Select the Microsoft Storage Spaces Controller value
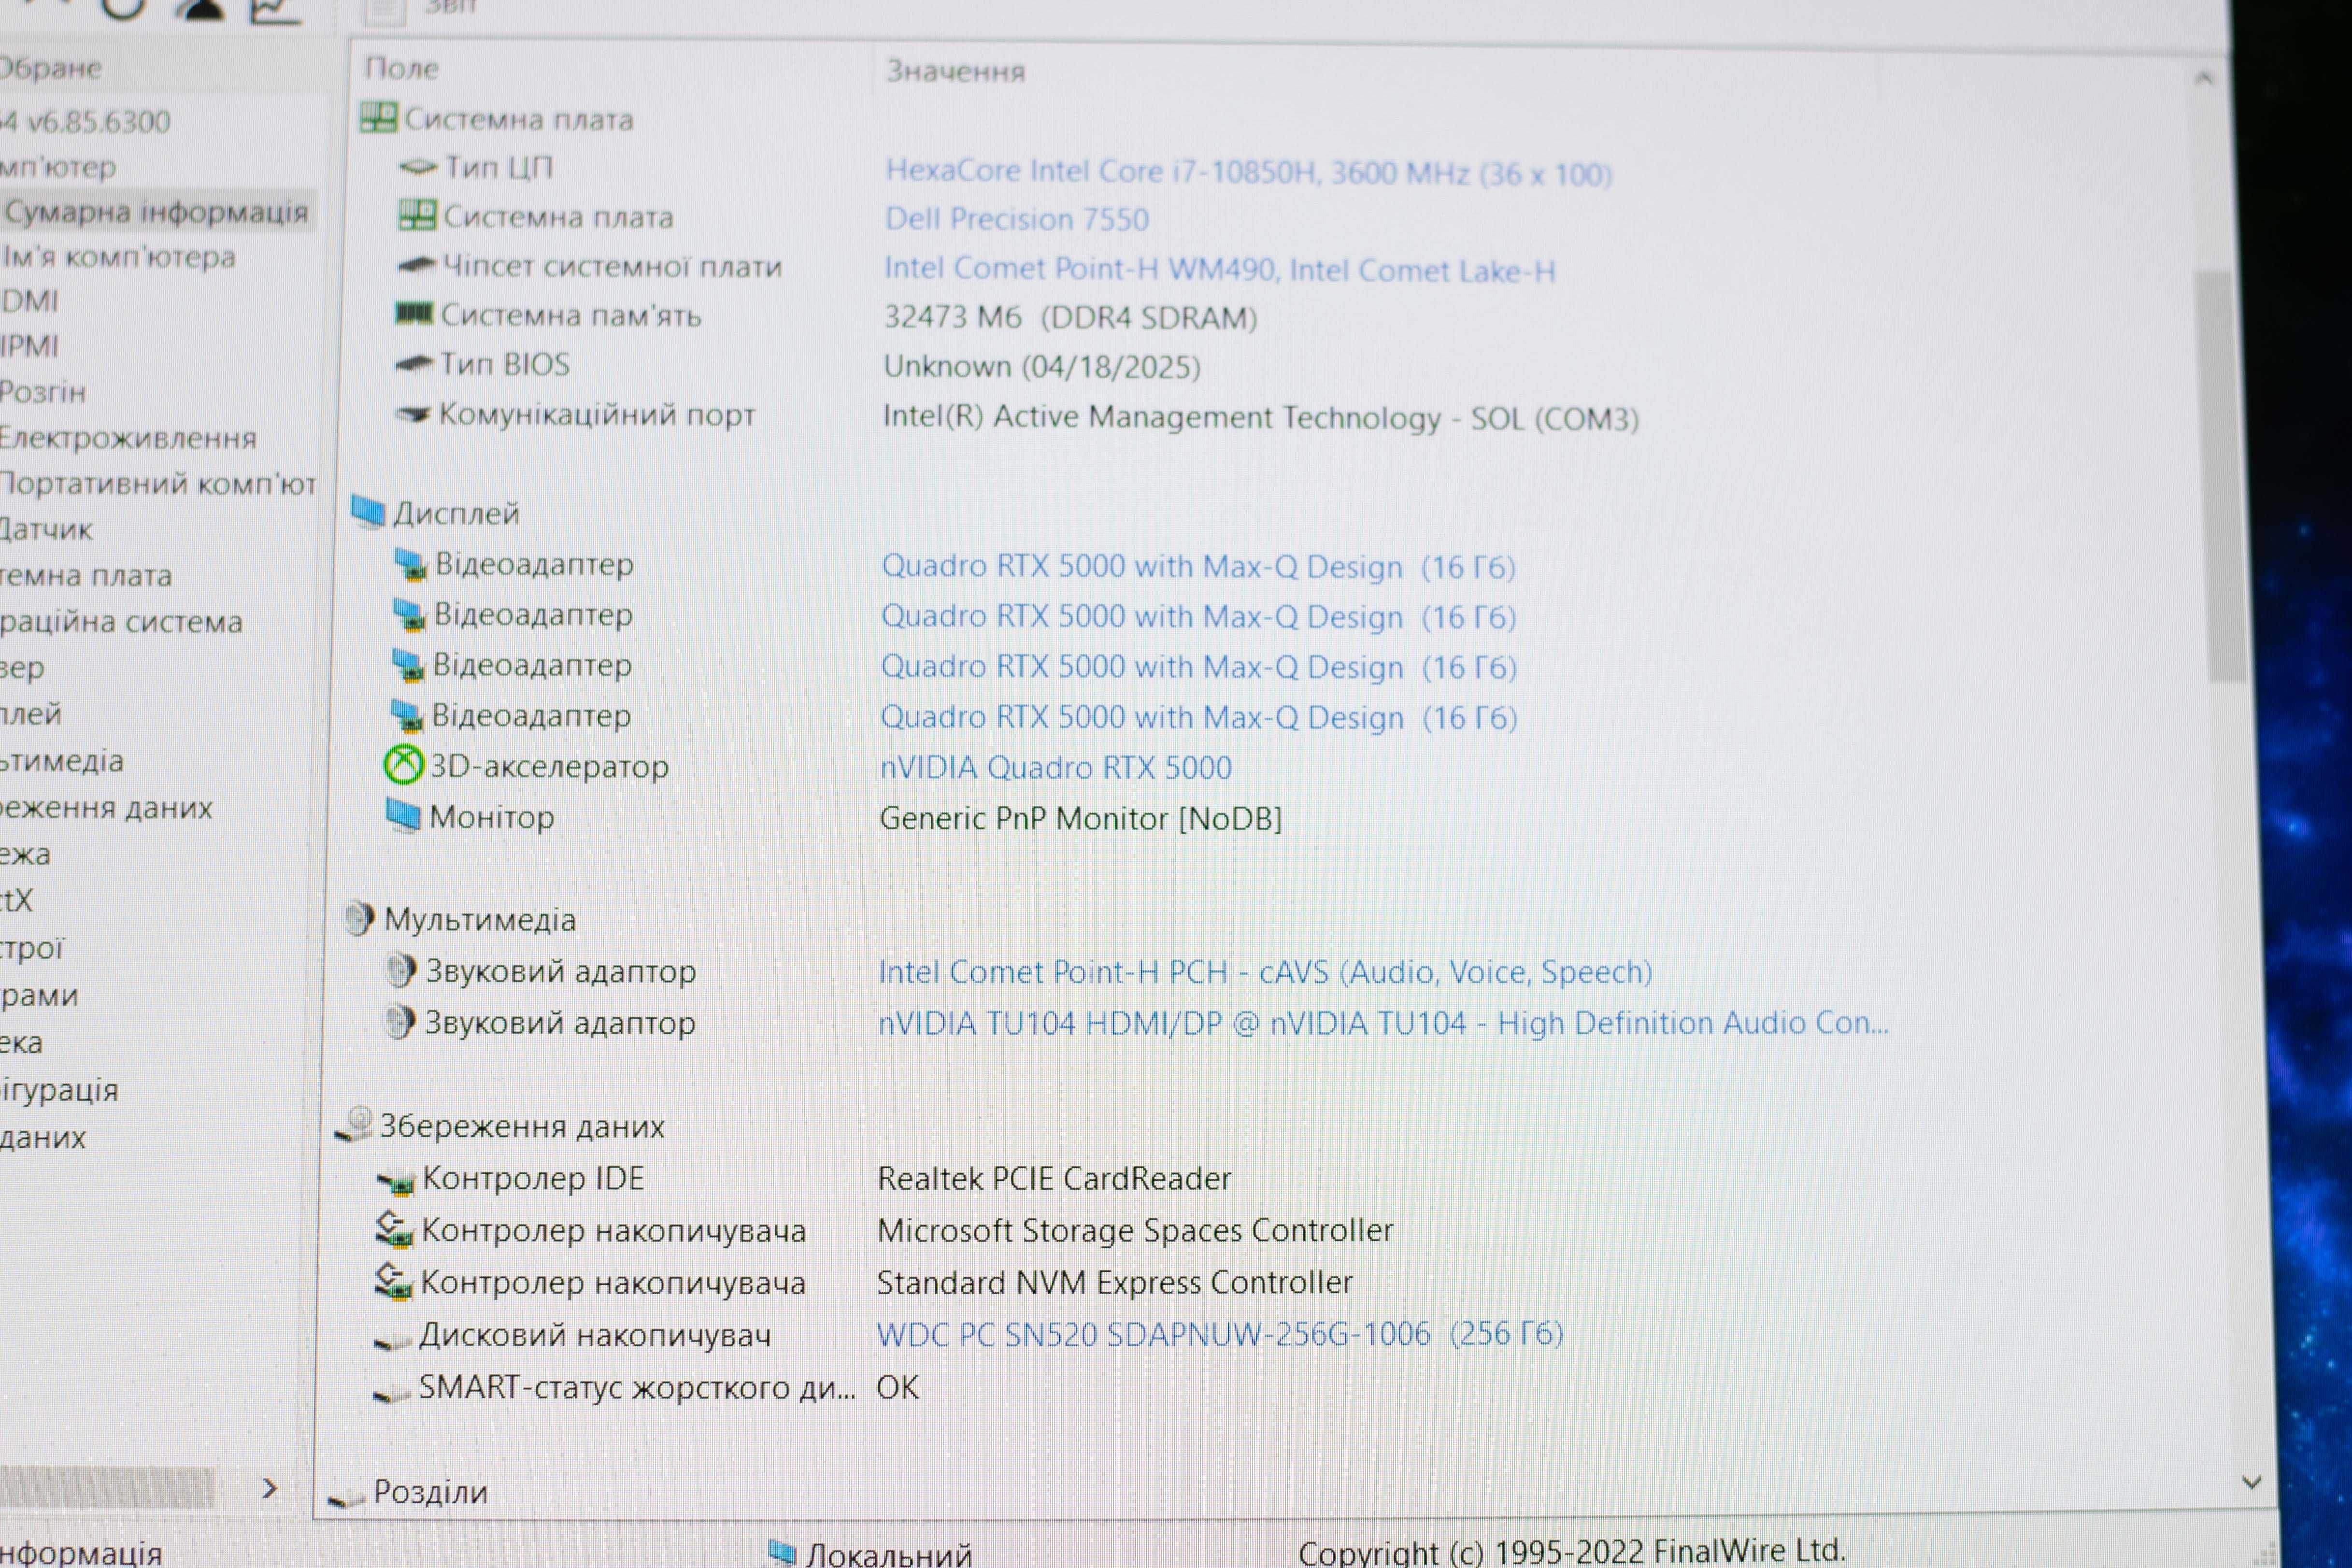This screenshot has height=1568, width=2352. click(x=1135, y=1230)
